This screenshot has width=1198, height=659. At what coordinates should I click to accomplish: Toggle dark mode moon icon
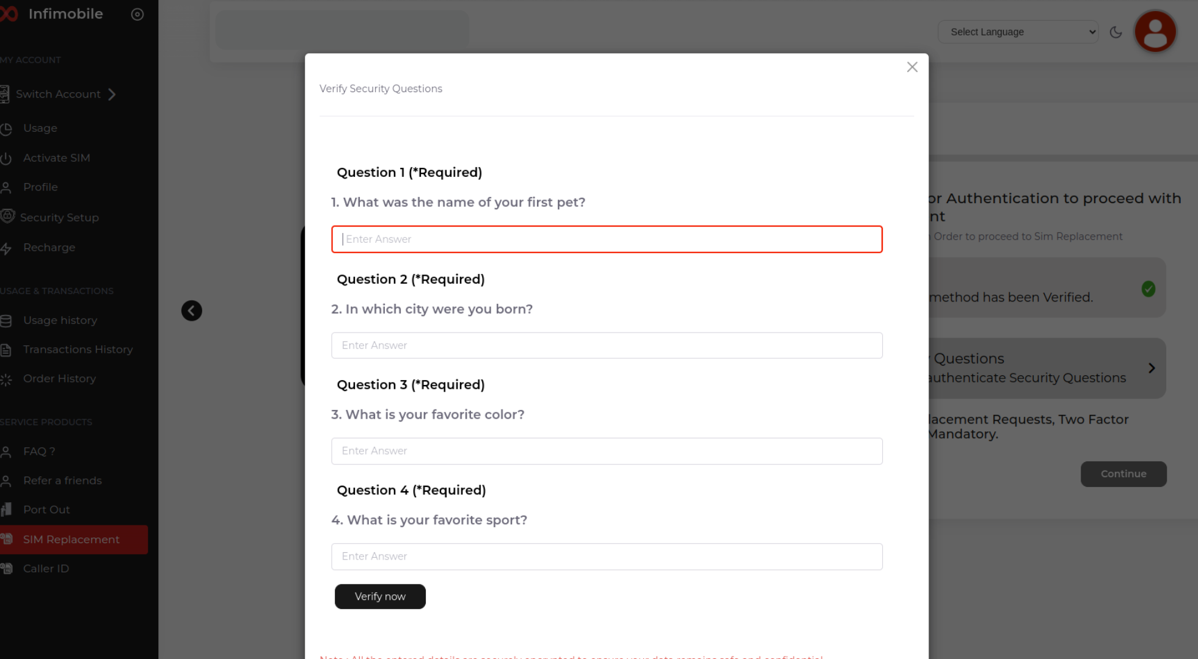1116,32
